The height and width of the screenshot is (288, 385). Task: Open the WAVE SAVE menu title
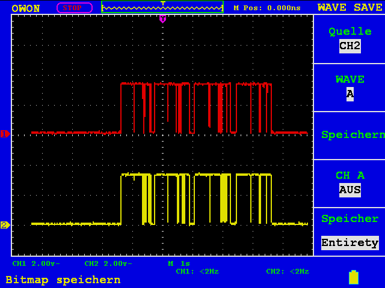[x=350, y=7]
